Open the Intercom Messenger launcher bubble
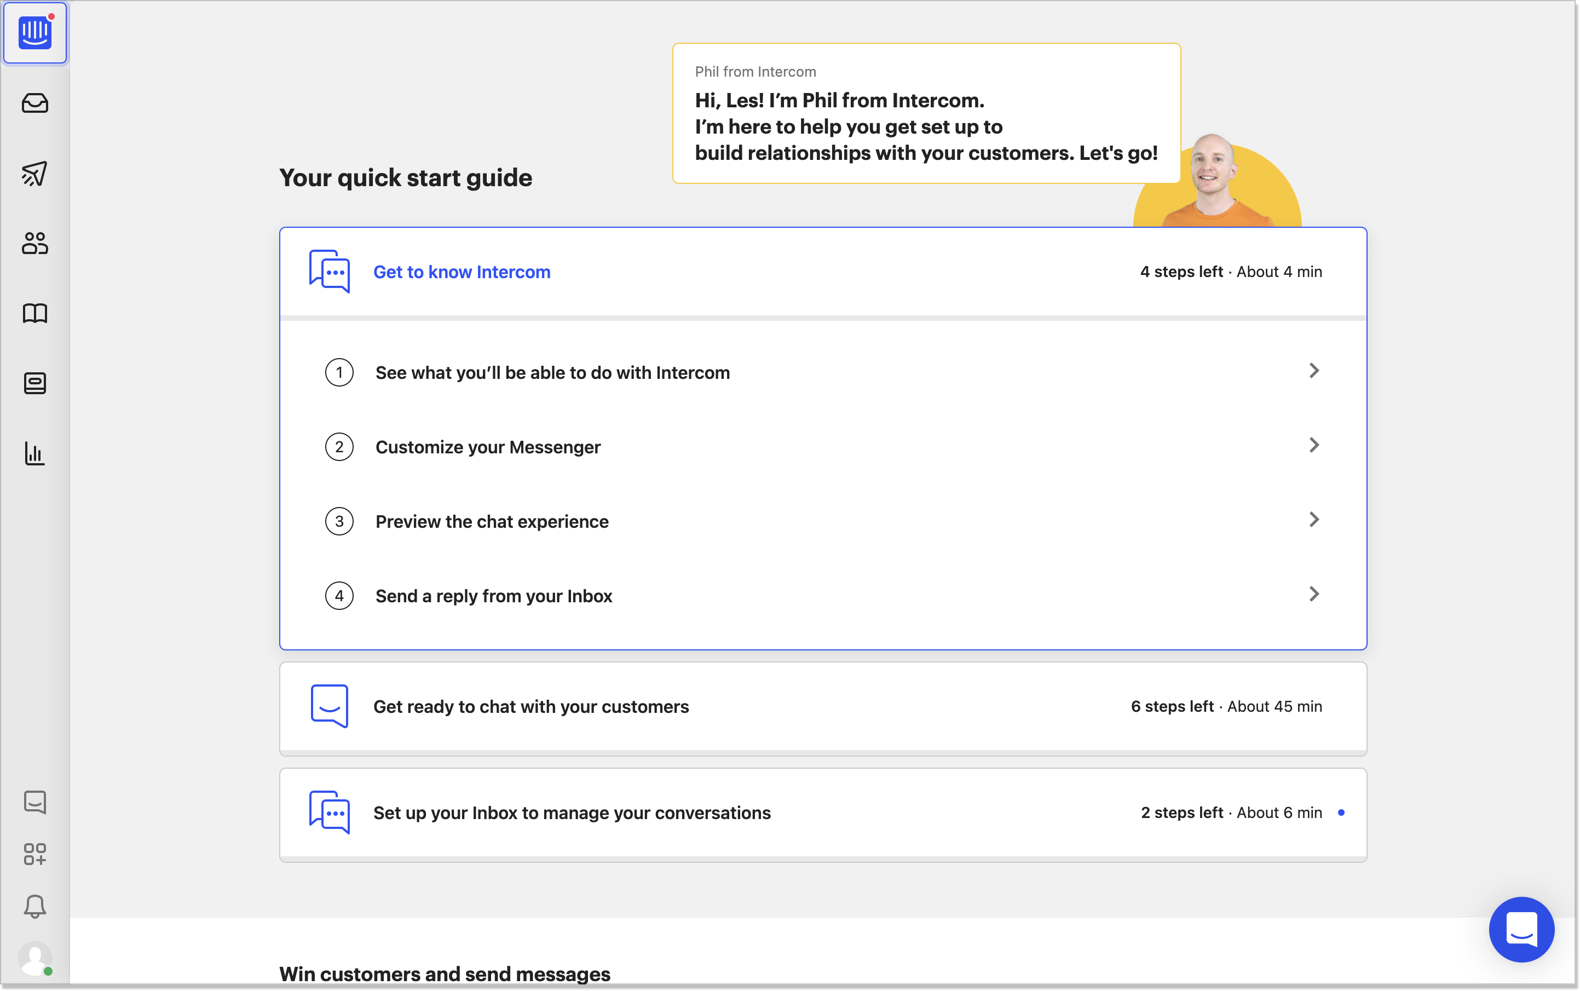This screenshot has width=1580, height=991. 1521,929
